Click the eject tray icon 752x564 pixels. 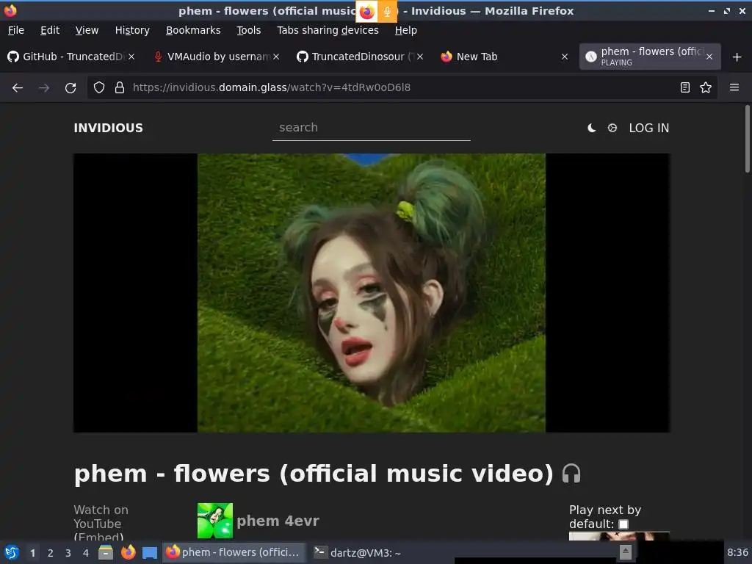(625, 552)
